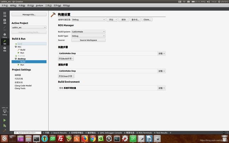Open the Add Clean step dropdown
The image size is (229, 143).
pos(66,76)
